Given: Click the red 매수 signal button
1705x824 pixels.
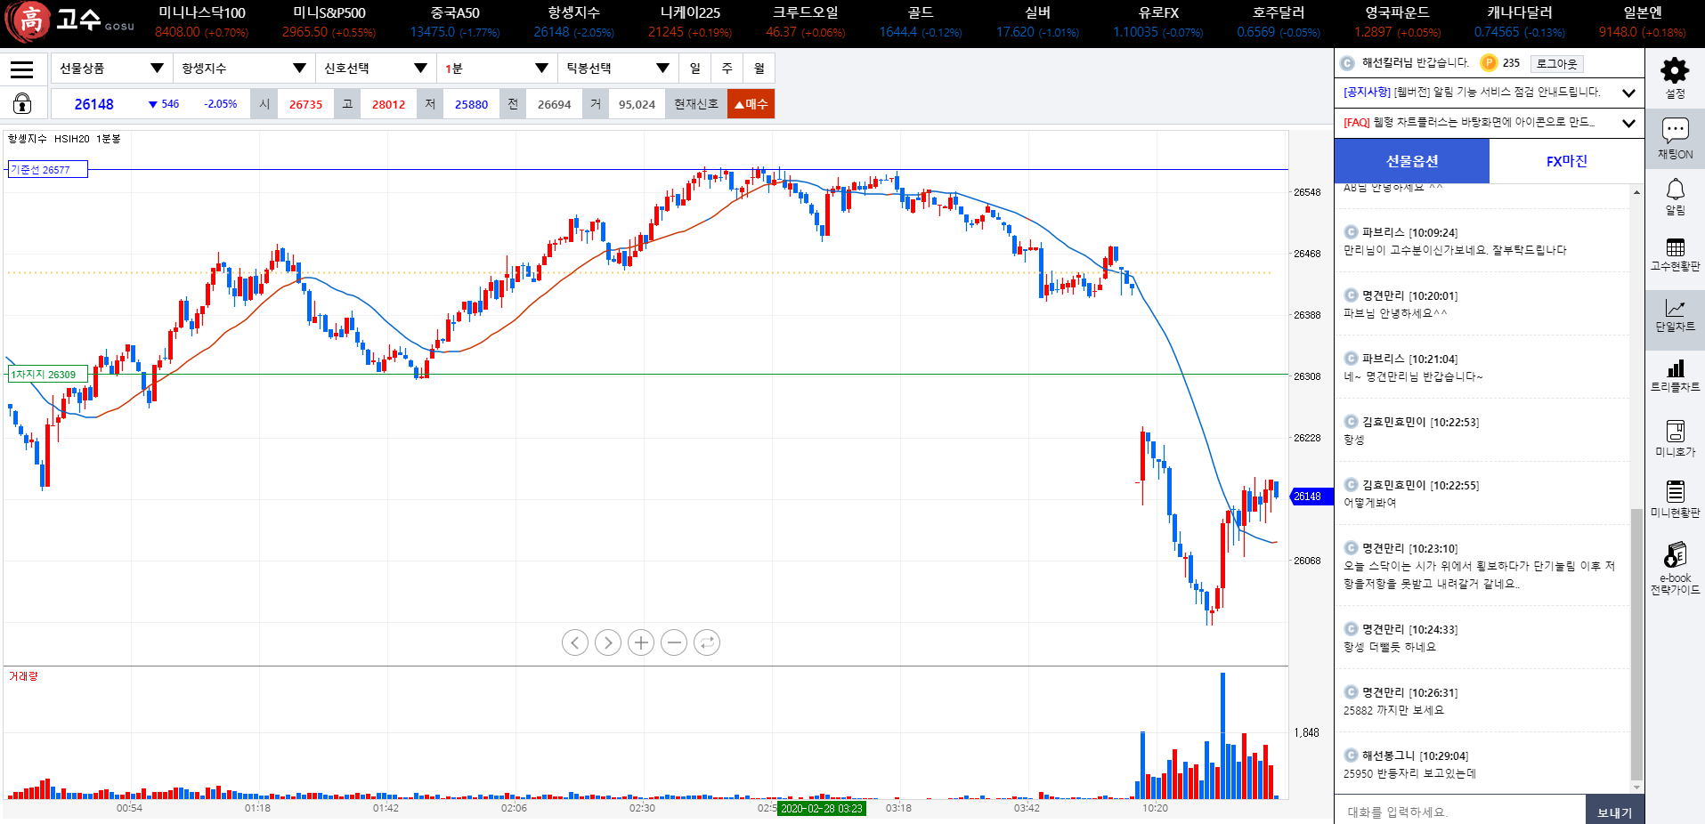Looking at the screenshot, I should pos(751,104).
